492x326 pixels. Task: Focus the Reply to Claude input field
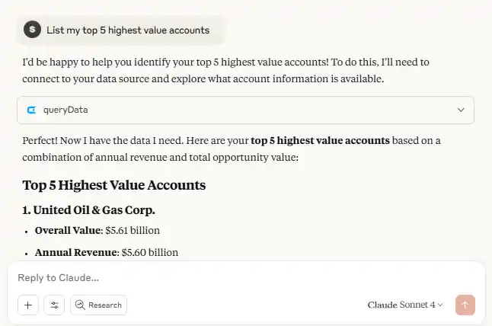[228, 278]
